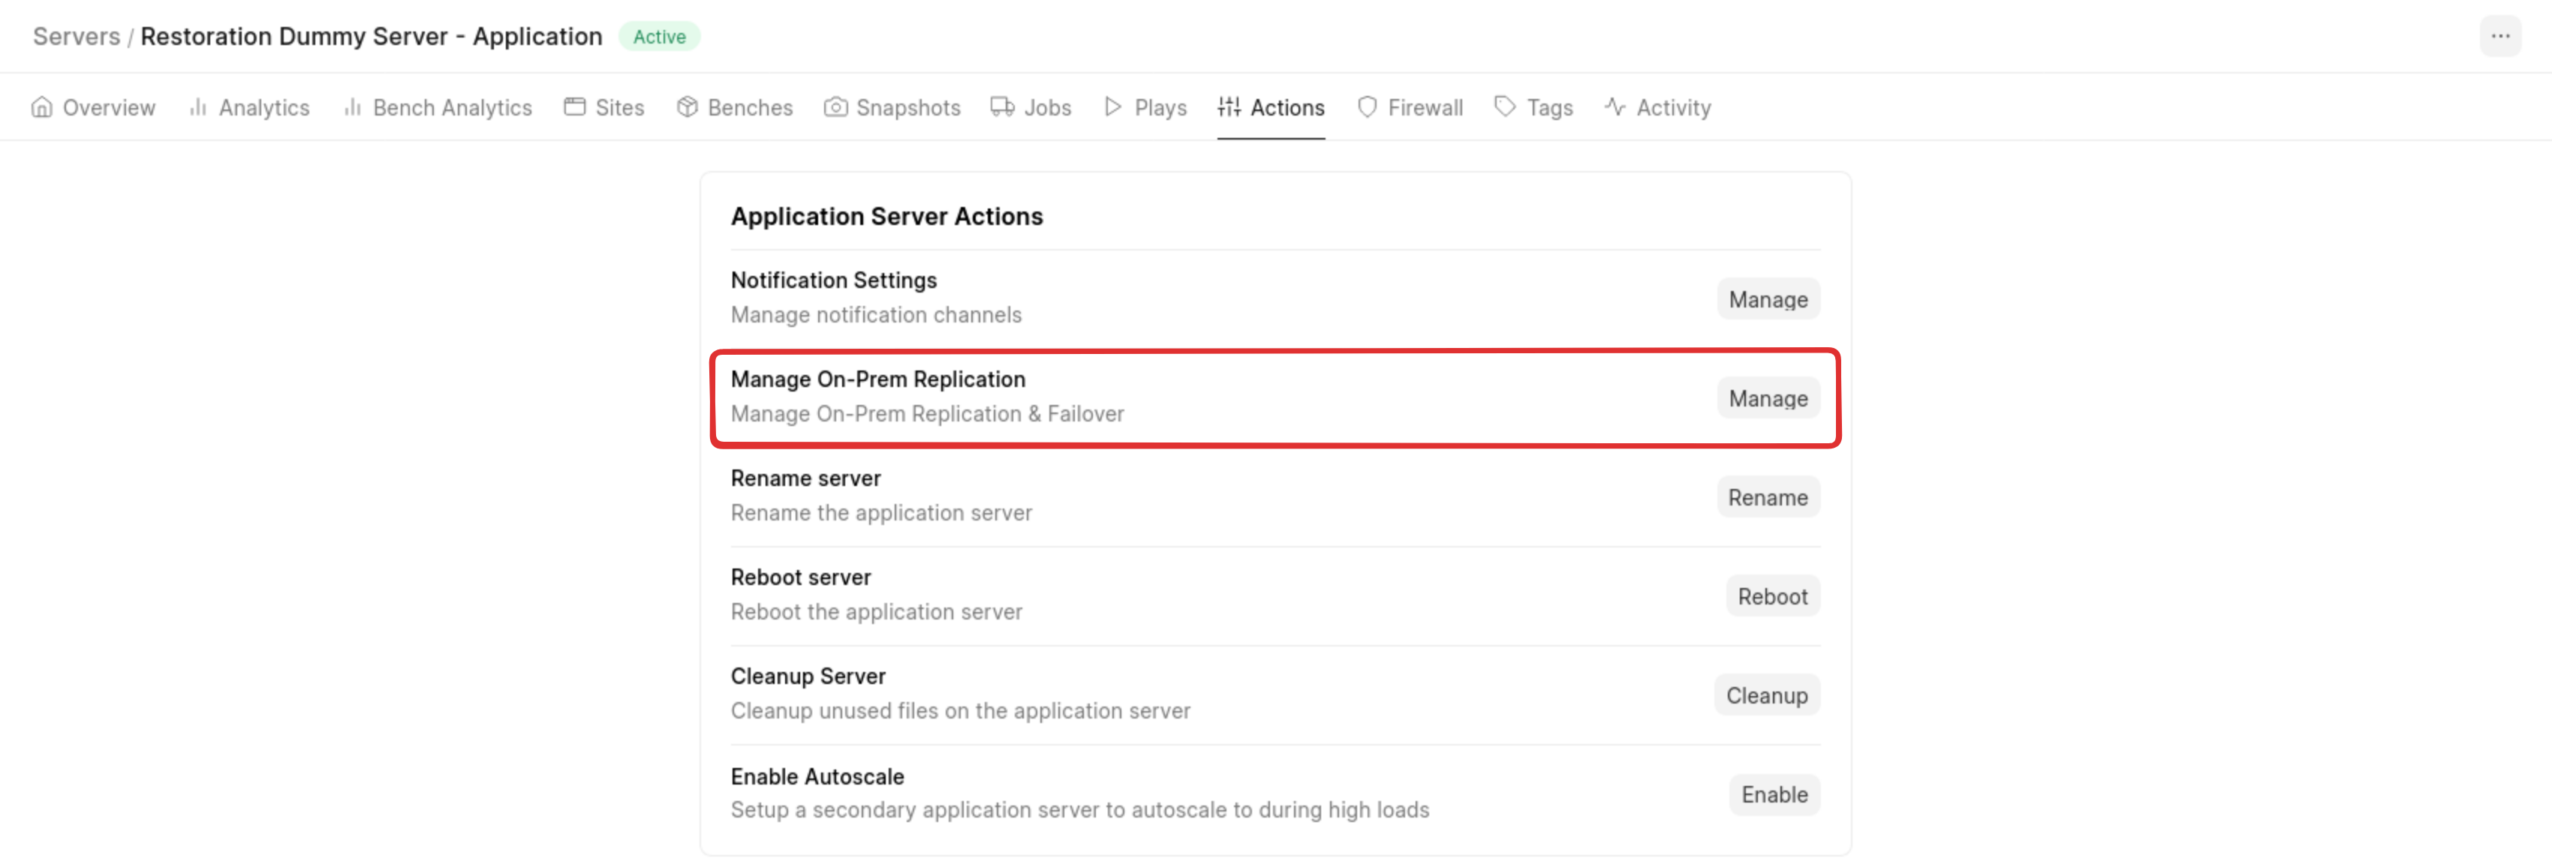Click the Overview home icon

41,107
